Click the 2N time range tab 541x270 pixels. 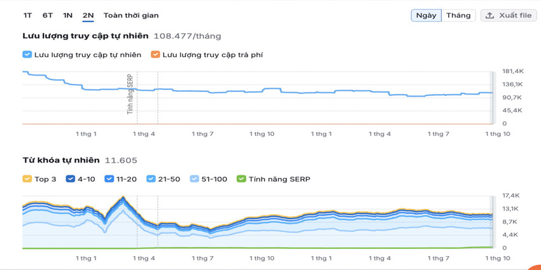[88, 15]
